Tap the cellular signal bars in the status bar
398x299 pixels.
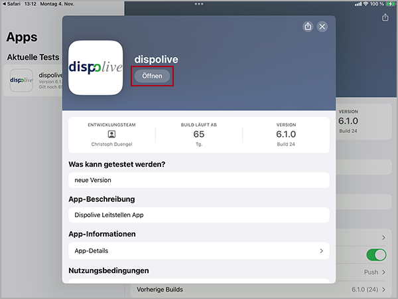tap(358, 4)
